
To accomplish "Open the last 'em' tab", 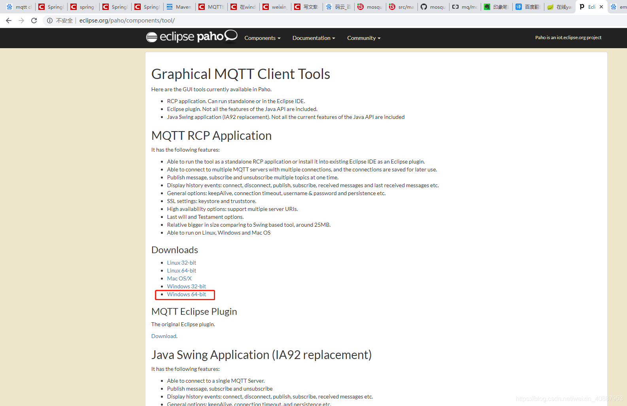I will point(618,7).
